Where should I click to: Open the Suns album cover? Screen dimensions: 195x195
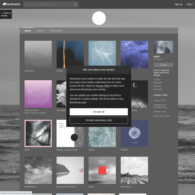(102, 170)
